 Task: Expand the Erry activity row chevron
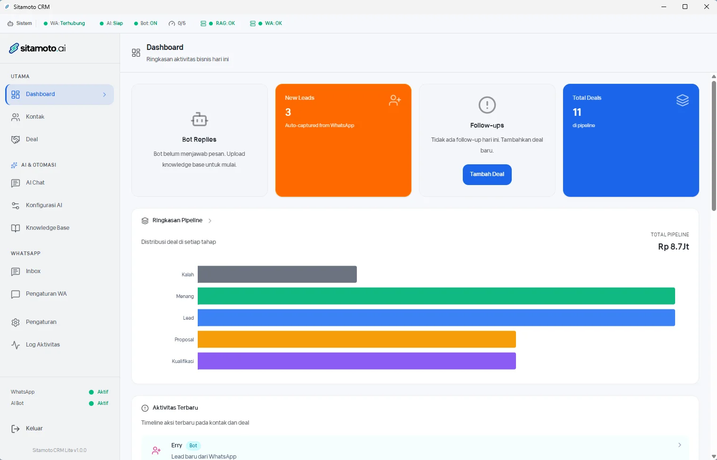(680, 445)
